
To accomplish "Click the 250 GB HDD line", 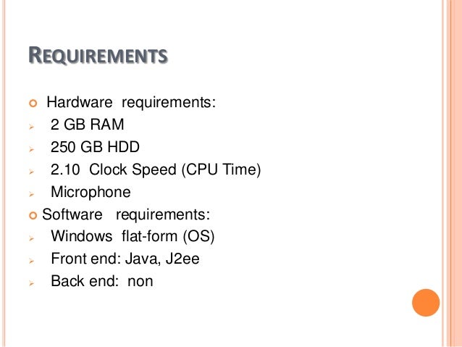I will (95, 147).
